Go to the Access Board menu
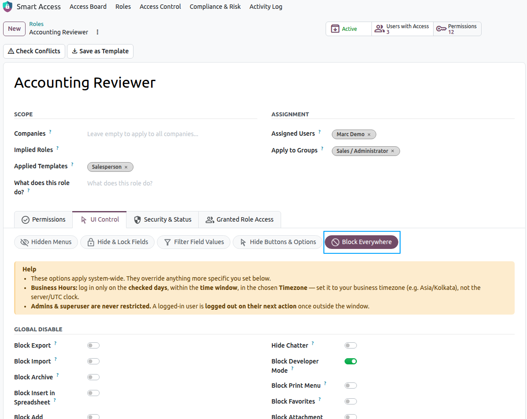Image resolution: width=527 pixels, height=419 pixels. (x=88, y=7)
